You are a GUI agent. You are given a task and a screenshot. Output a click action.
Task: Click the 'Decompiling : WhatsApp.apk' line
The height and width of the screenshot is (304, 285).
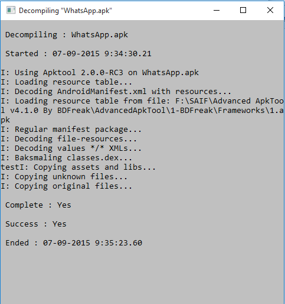(67, 35)
